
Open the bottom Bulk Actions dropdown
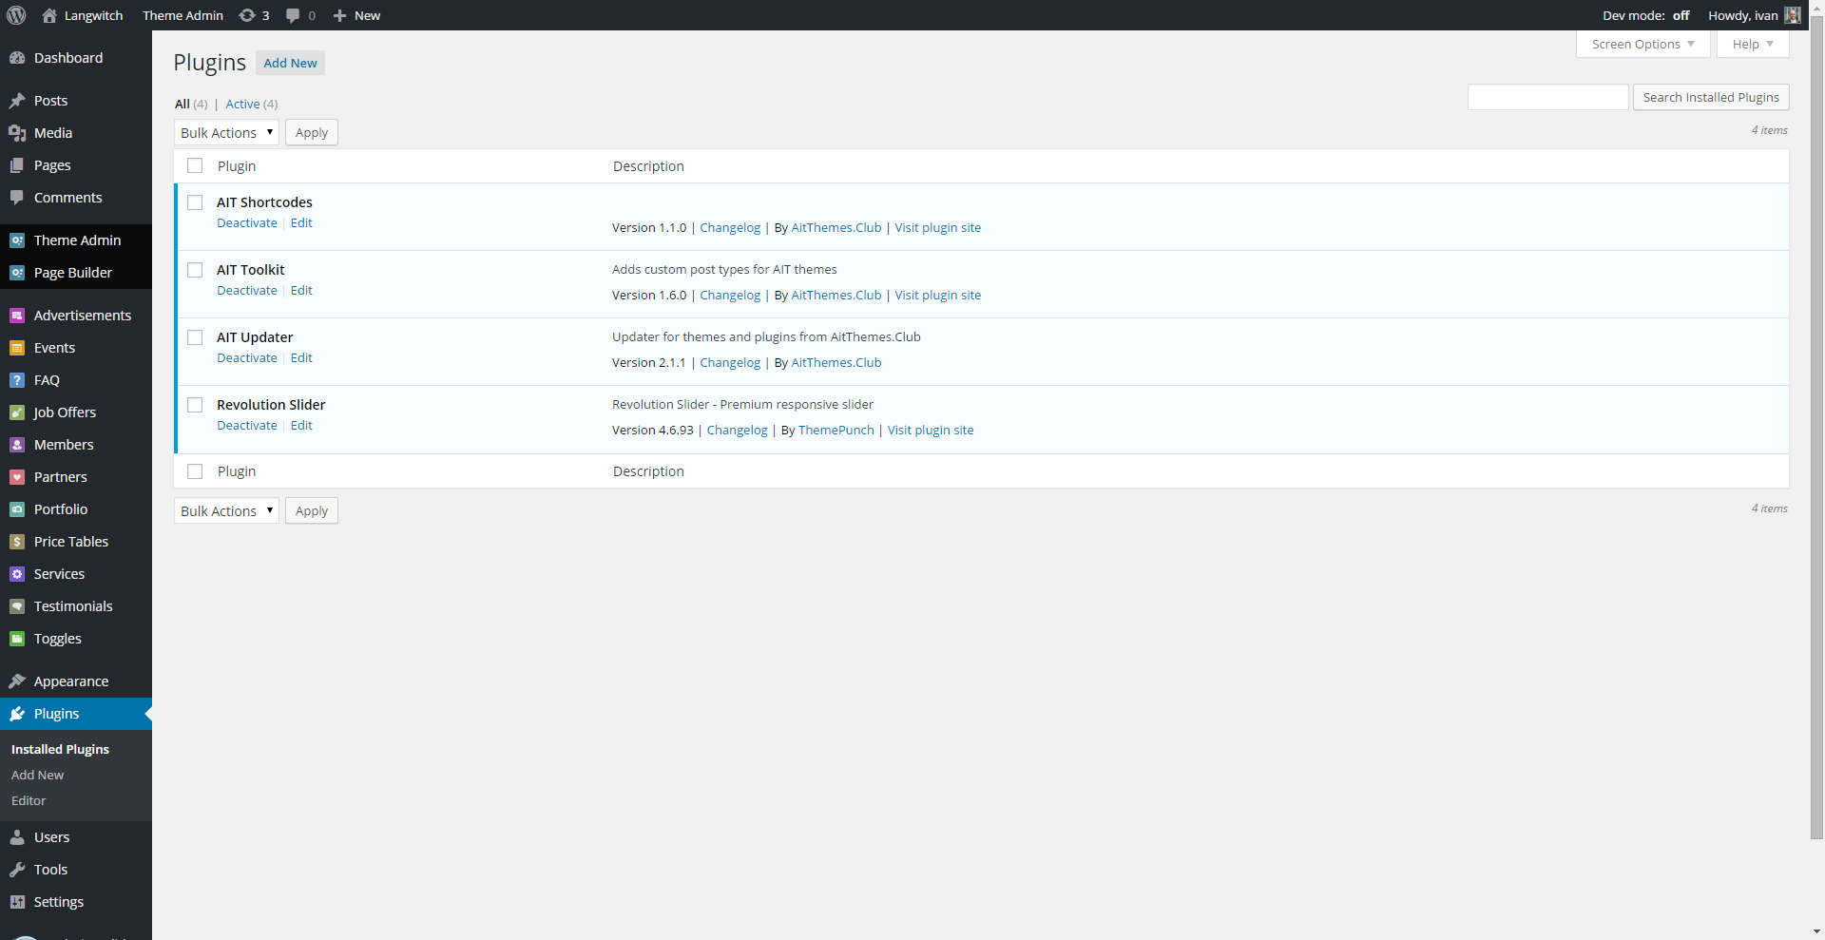(x=226, y=510)
